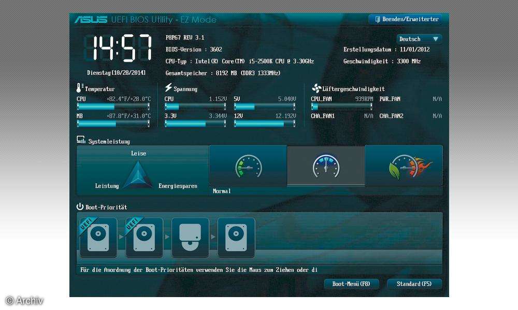Click the Normal mode gauge icon
This screenshot has height=310, width=518.
pyautogui.click(x=326, y=166)
